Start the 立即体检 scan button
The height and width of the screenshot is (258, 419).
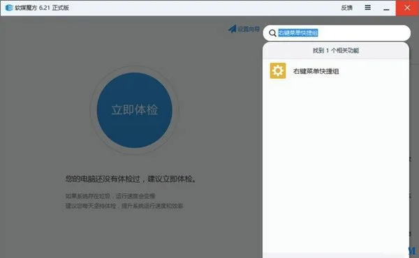134,110
